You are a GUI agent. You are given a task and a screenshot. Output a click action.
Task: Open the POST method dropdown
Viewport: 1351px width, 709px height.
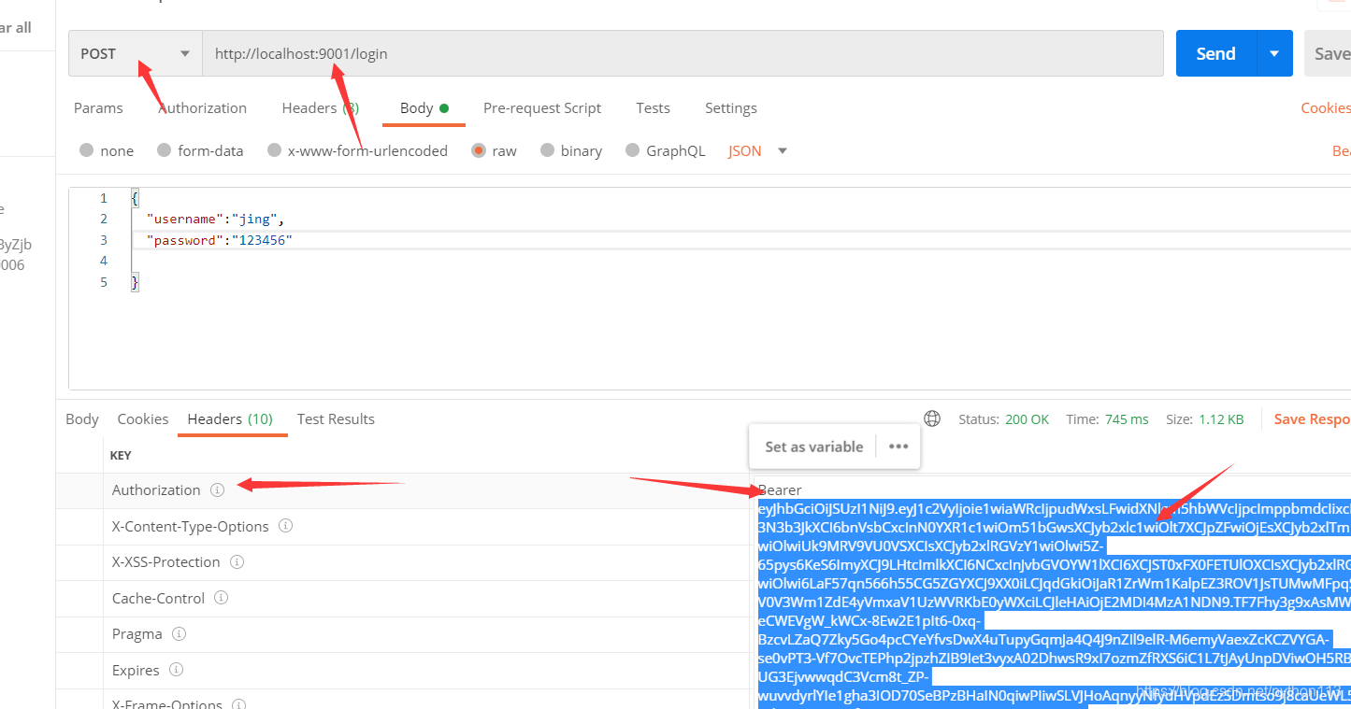(136, 53)
